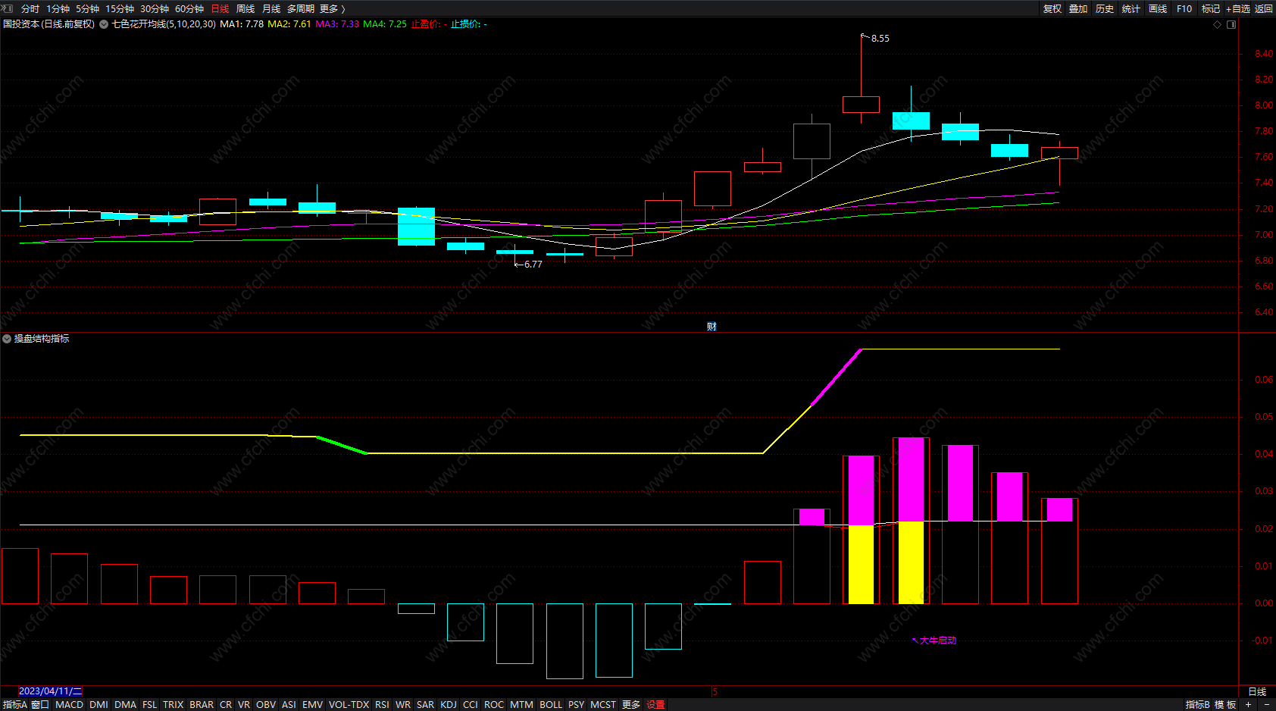Switch to 30分钟 period
Viewport: 1276px width, 711px height.
click(155, 9)
